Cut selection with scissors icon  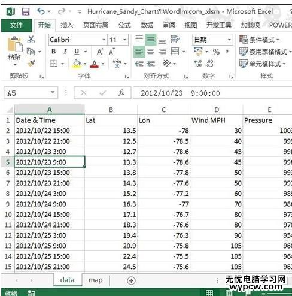[x=31, y=40]
